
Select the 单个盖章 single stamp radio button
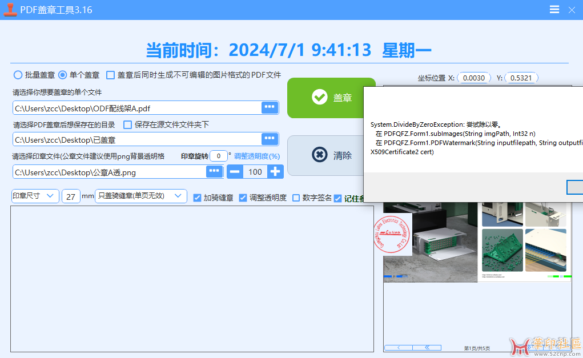(63, 75)
